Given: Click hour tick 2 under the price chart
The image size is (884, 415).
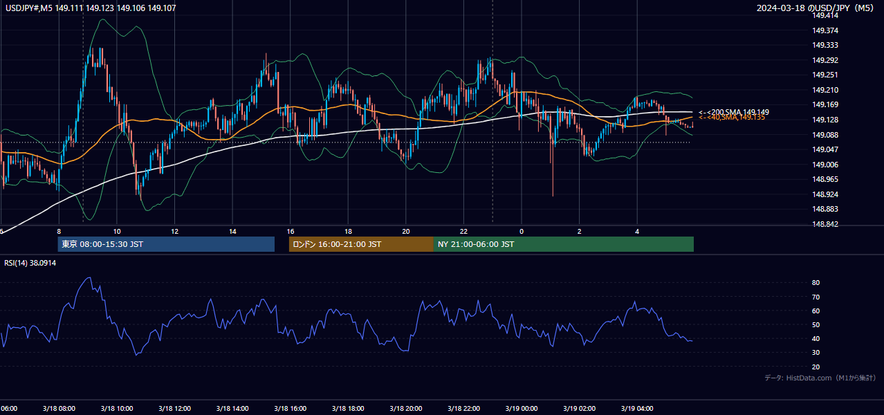Looking at the screenshot, I should 580,232.
